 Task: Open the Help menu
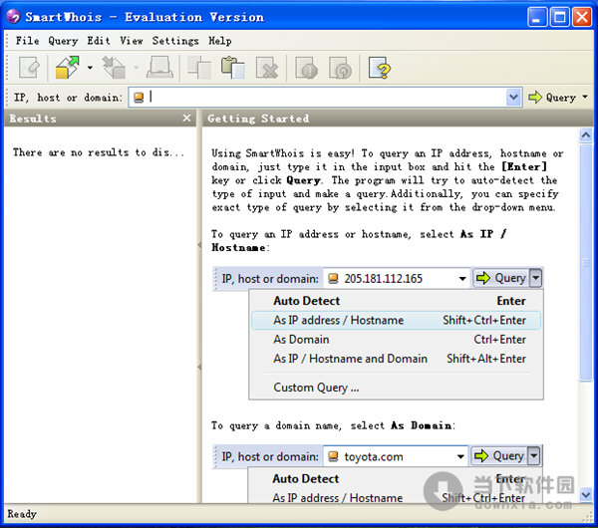[x=220, y=41]
